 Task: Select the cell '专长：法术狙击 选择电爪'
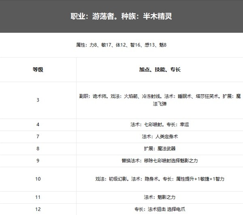[160, 209]
